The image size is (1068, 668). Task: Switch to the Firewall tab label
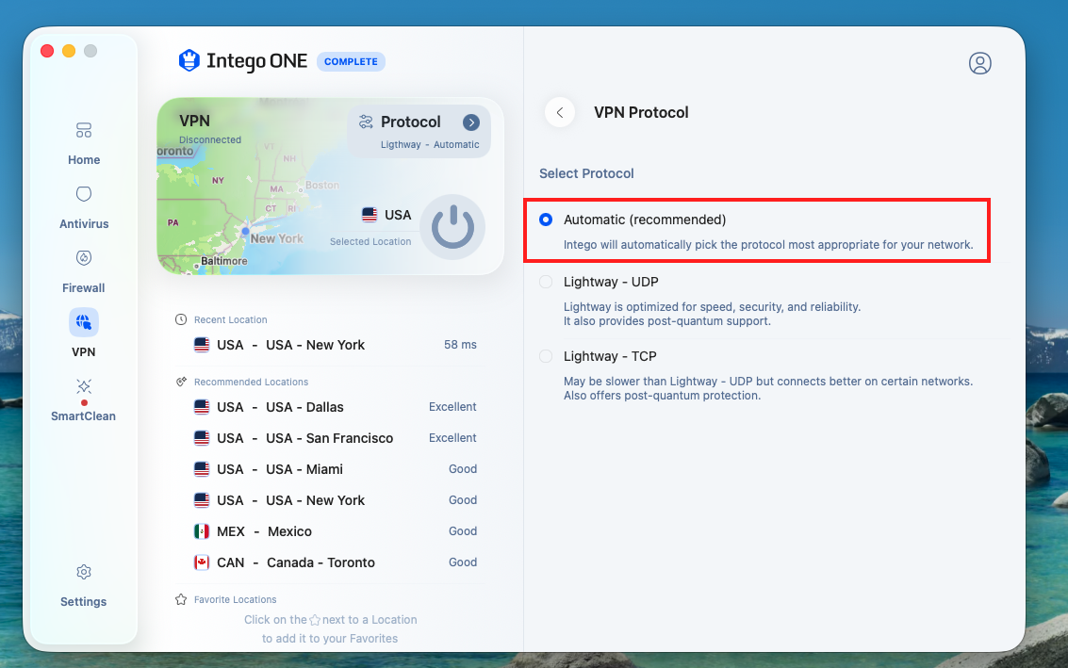pyautogui.click(x=84, y=288)
